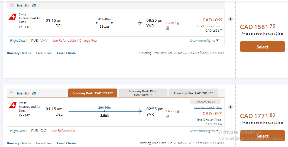Select the Economy Basic CAD 1771.80 tab
This screenshot has width=288, height=147.
(93, 93)
